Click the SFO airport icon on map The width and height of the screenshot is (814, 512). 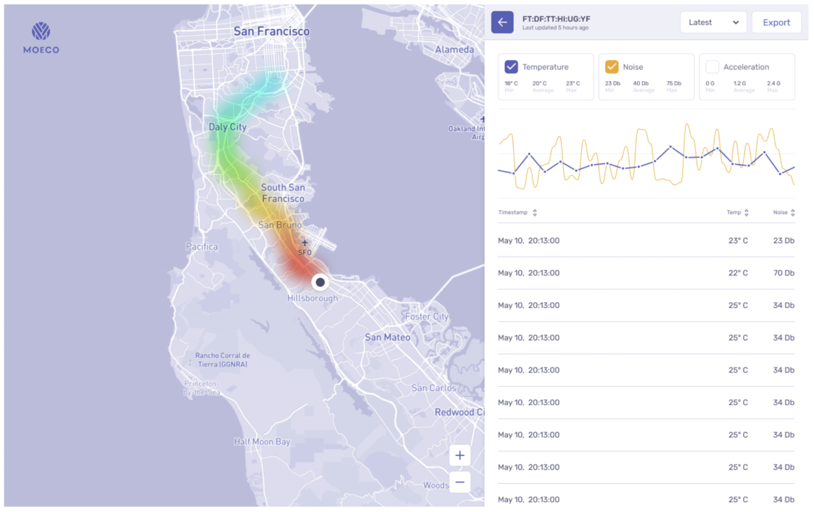click(304, 243)
